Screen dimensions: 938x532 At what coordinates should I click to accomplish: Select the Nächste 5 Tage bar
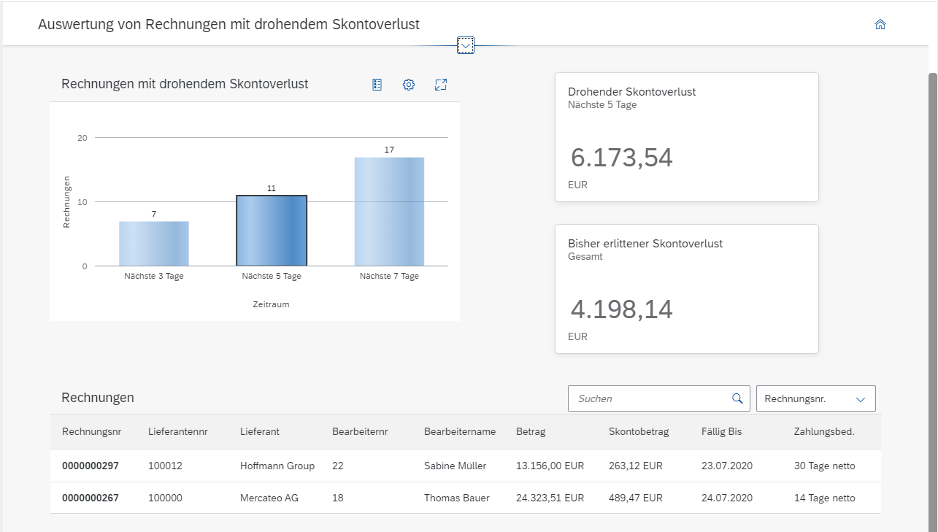(272, 230)
